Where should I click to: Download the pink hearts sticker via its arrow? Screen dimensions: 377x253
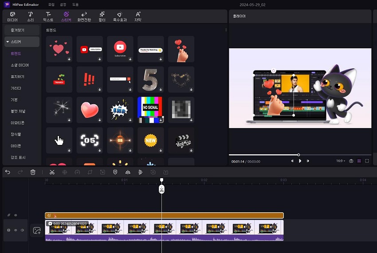[x=69, y=59]
